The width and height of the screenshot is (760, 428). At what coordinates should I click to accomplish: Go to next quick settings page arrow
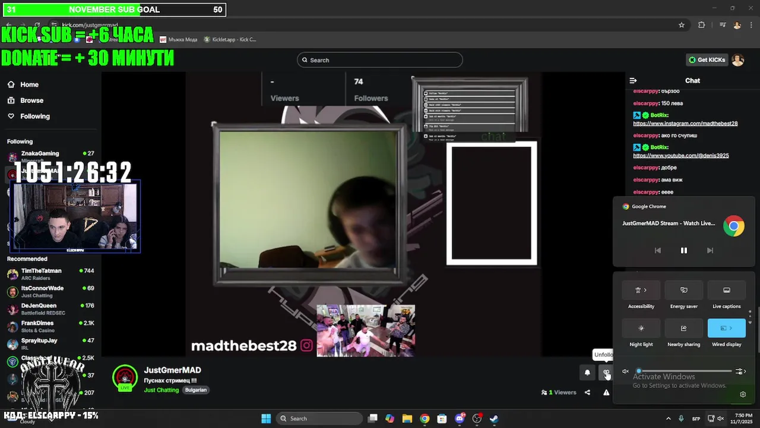click(x=750, y=322)
